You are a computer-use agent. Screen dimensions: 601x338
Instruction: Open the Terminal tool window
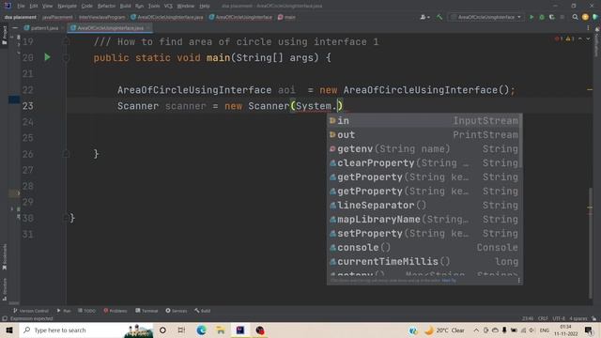(146, 311)
